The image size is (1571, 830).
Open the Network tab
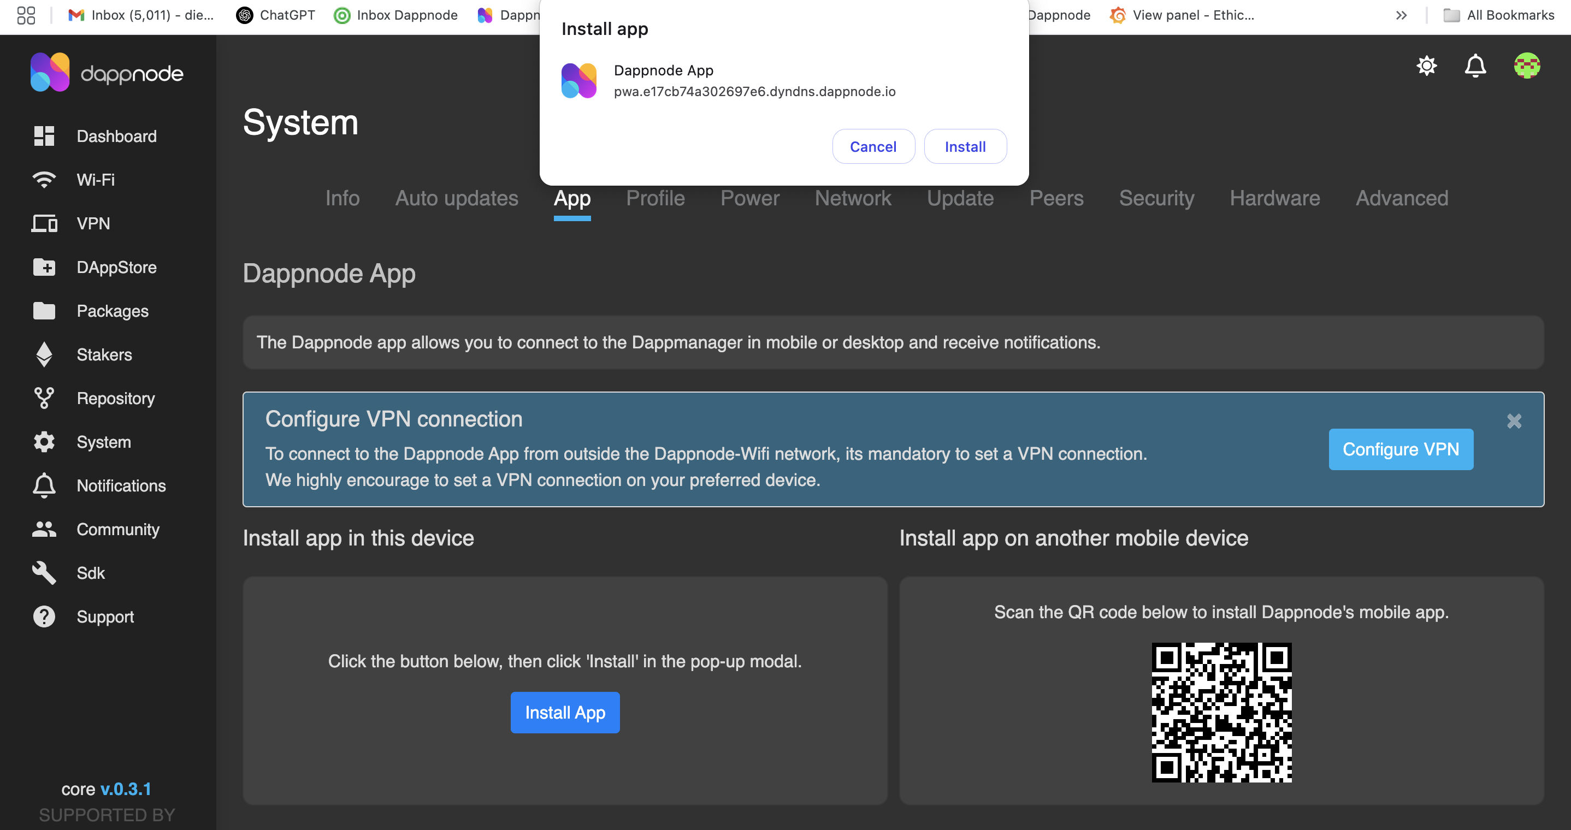coord(853,198)
